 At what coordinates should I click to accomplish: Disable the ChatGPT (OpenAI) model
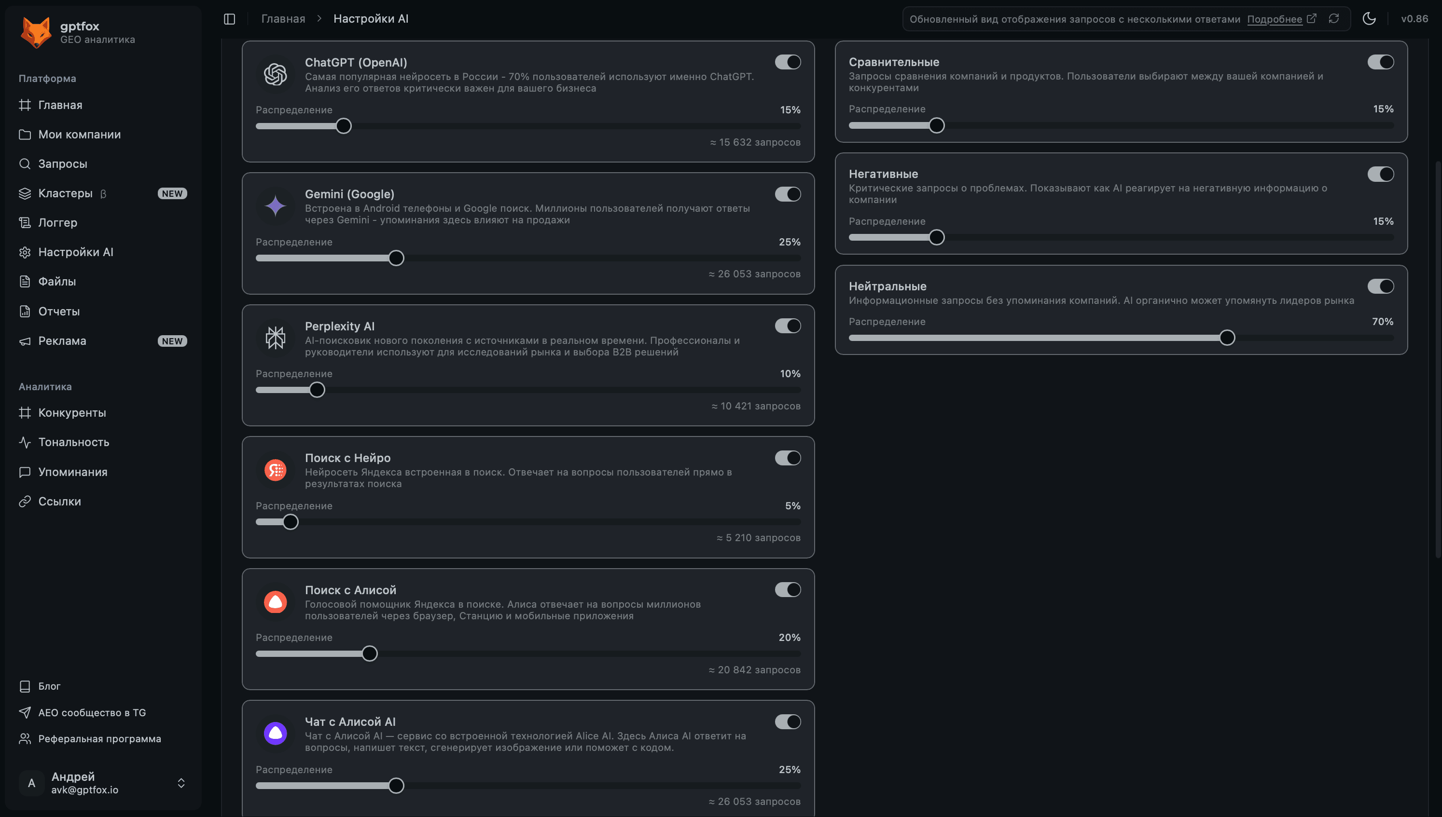[x=788, y=62]
